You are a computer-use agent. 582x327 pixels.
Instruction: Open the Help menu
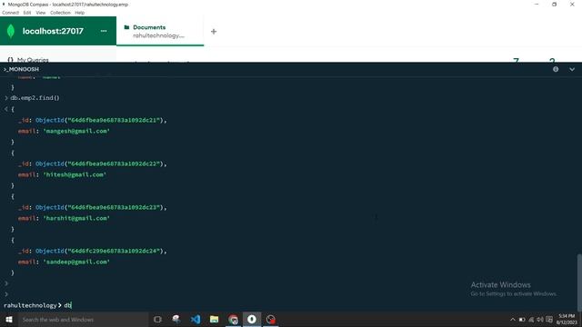coord(79,13)
